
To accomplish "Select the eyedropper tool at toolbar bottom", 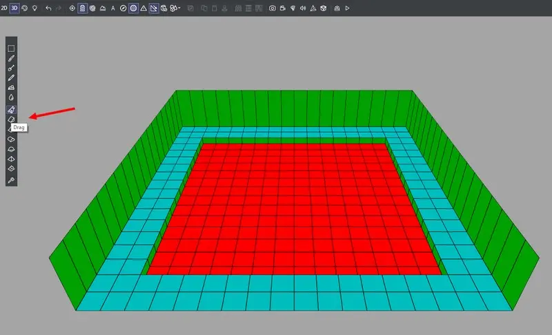I will click(11, 180).
